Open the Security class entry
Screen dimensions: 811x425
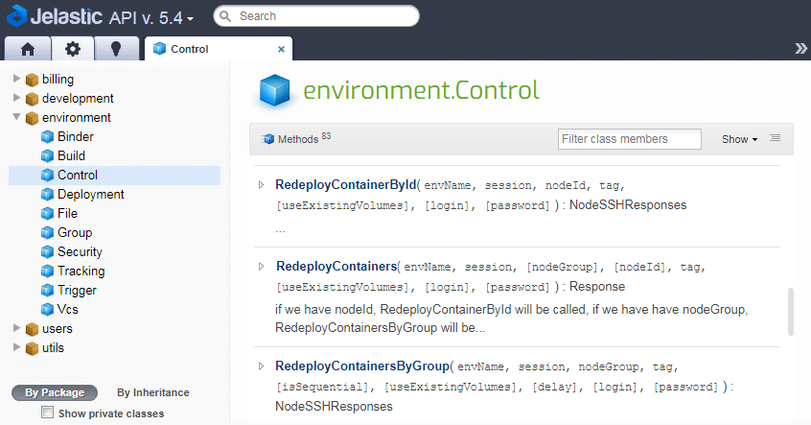pos(80,252)
